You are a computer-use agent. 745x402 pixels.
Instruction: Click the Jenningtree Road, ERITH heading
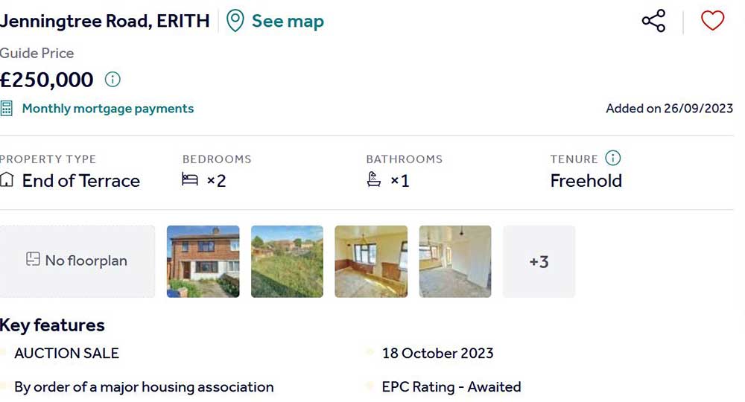(x=105, y=21)
